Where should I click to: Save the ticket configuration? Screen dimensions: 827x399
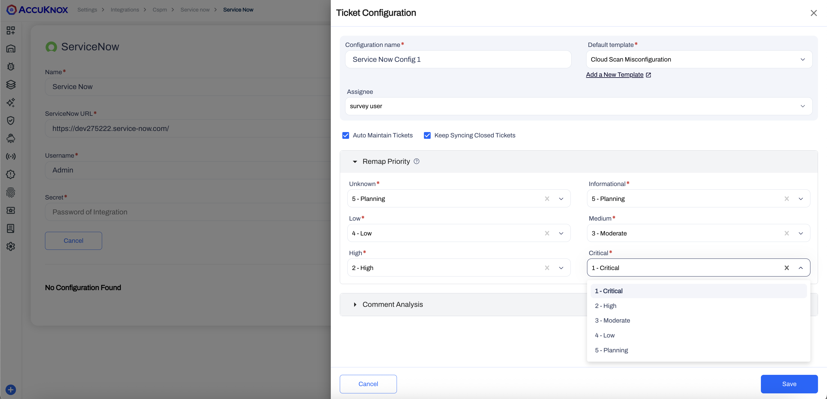pyautogui.click(x=789, y=384)
